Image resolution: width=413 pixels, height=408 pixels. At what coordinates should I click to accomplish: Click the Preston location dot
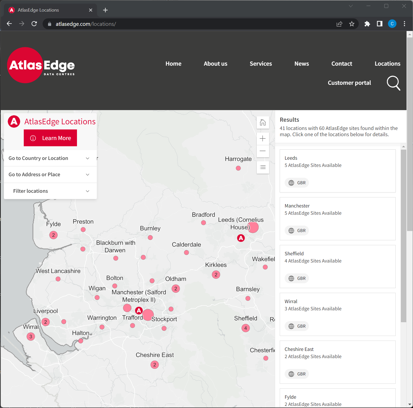click(83, 229)
